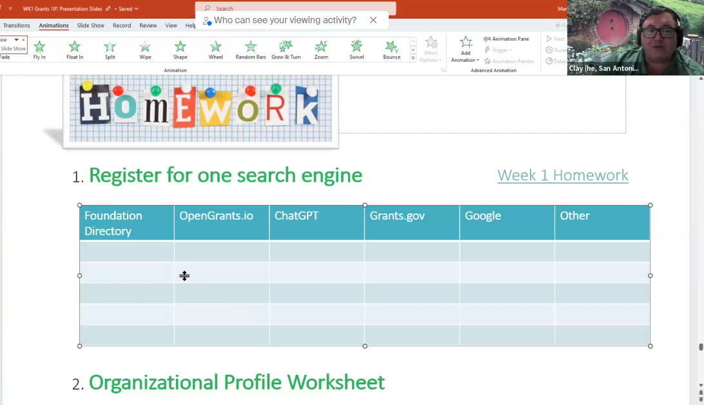The width and height of the screenshot is (704, 405).
Task: Select the ChatGPT table header cell
Action: (x=317, y=223)
